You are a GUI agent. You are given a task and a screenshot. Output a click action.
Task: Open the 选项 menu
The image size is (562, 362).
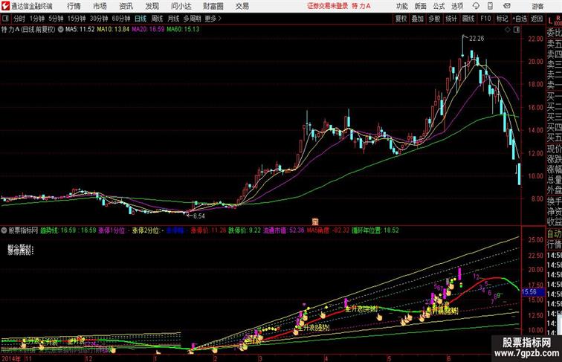[457, 6]
